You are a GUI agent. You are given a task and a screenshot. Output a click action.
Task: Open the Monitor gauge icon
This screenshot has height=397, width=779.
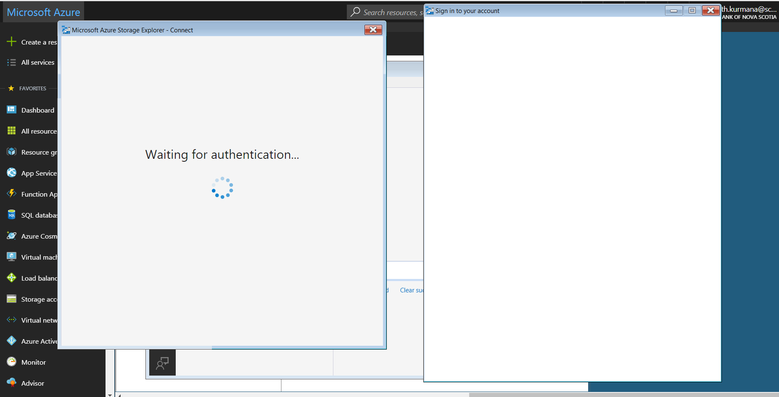coord(11,362)
